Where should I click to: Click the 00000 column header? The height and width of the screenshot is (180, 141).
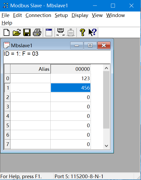point(71,69)
